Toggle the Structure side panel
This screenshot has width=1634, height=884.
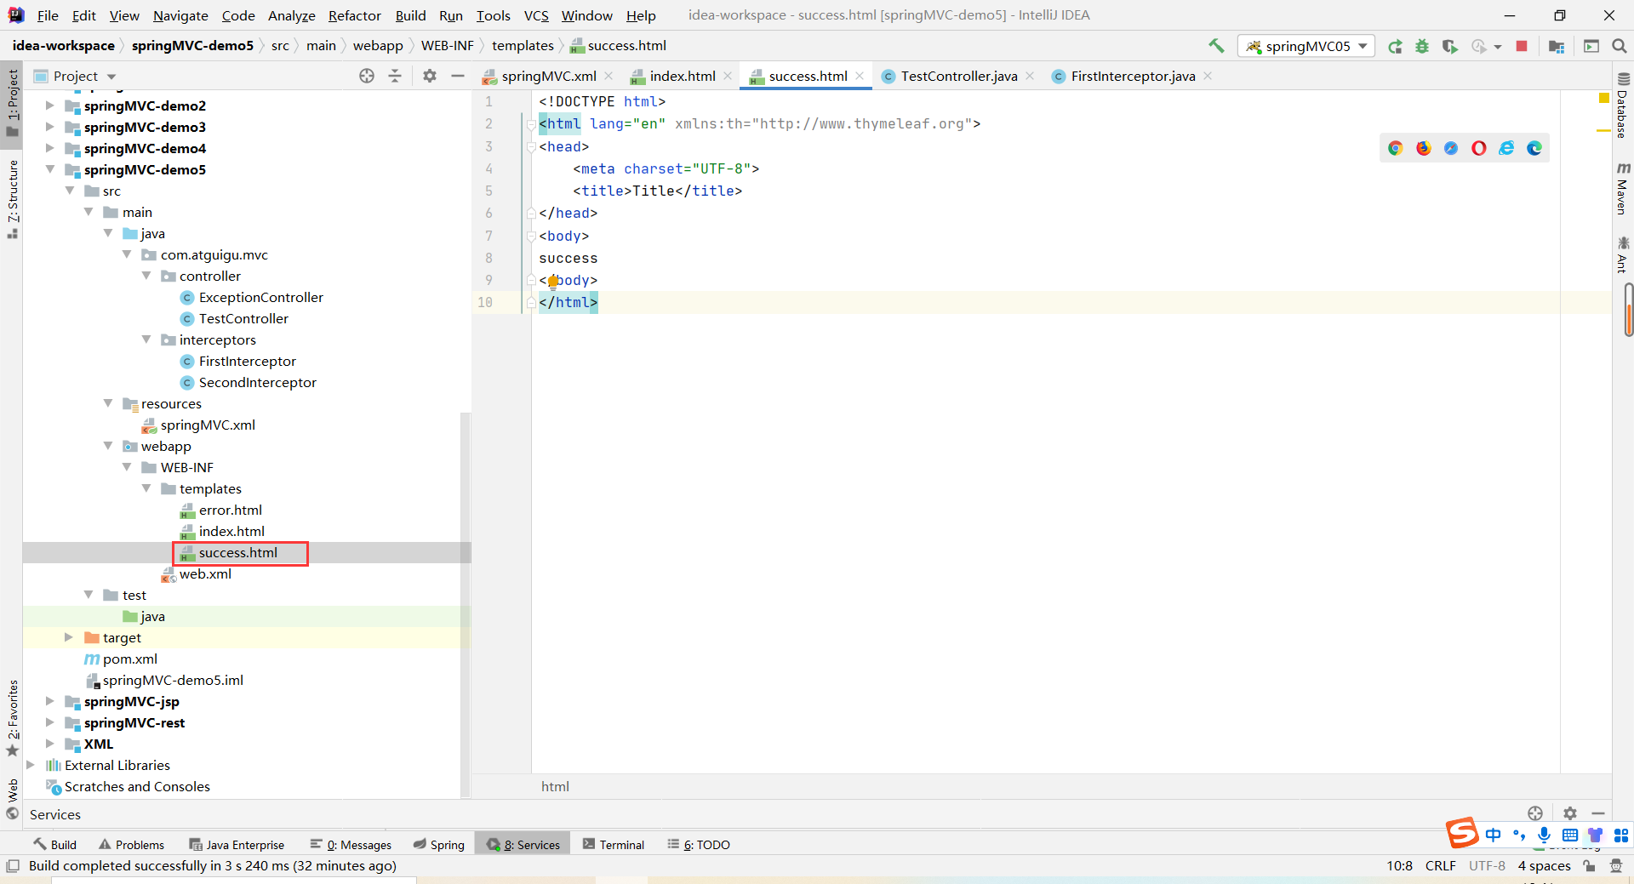tap(12, 199)
